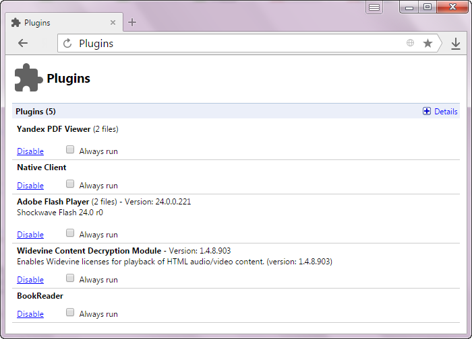
Task: Click the large Plugins puzzle icon
Action: click(x=28, y=77)
